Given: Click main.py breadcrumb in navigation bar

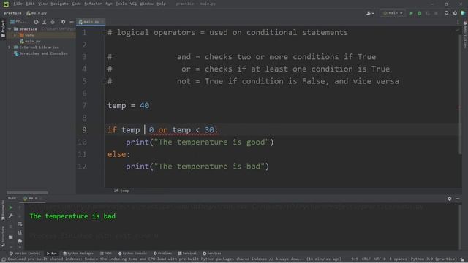Looking at the screenshot, I should (37, 13).
